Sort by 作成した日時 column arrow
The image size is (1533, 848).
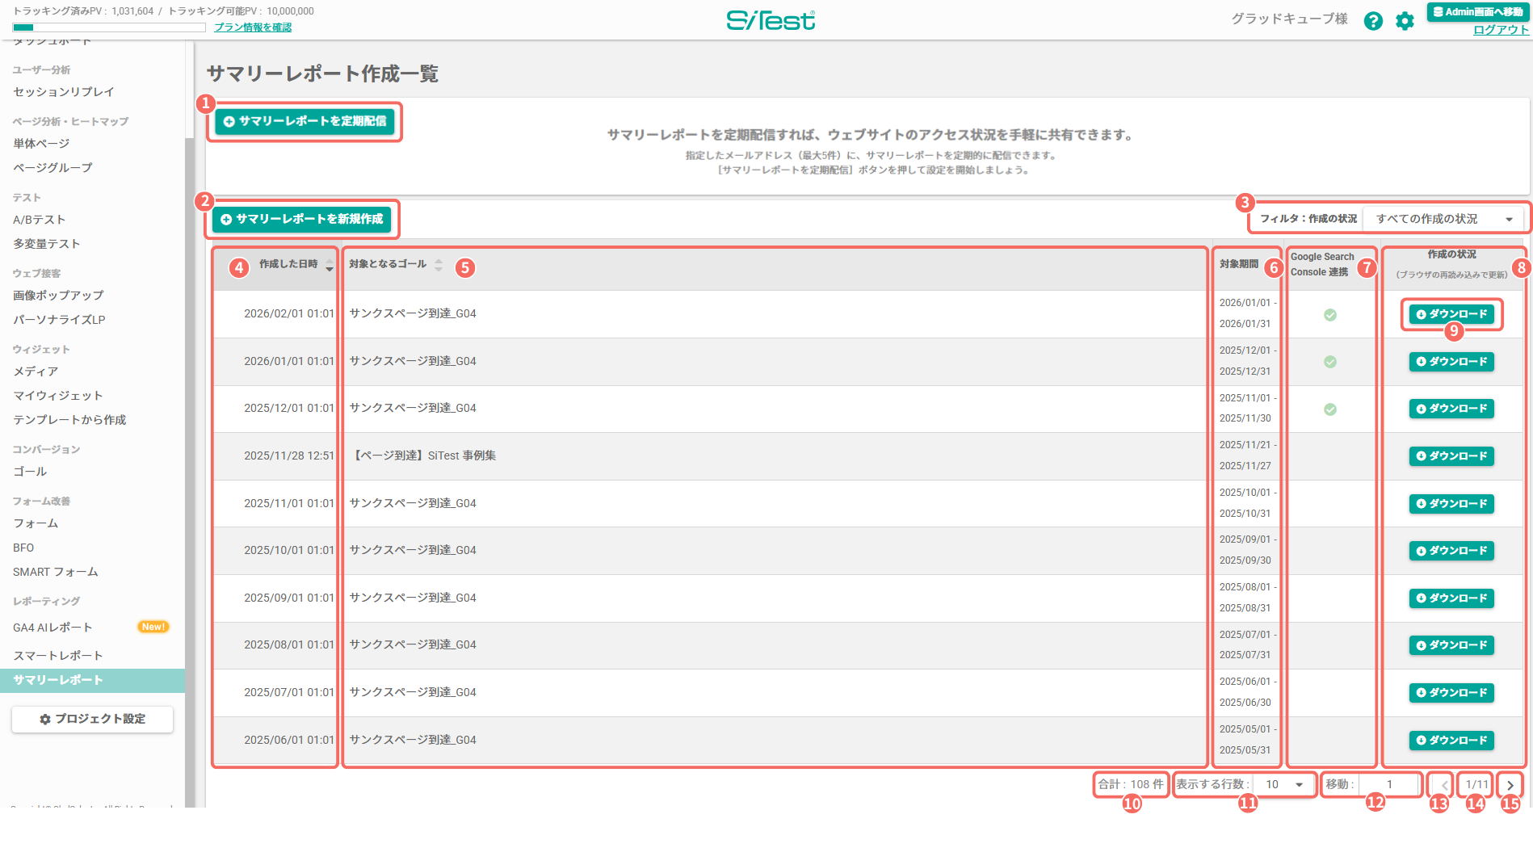330,266
